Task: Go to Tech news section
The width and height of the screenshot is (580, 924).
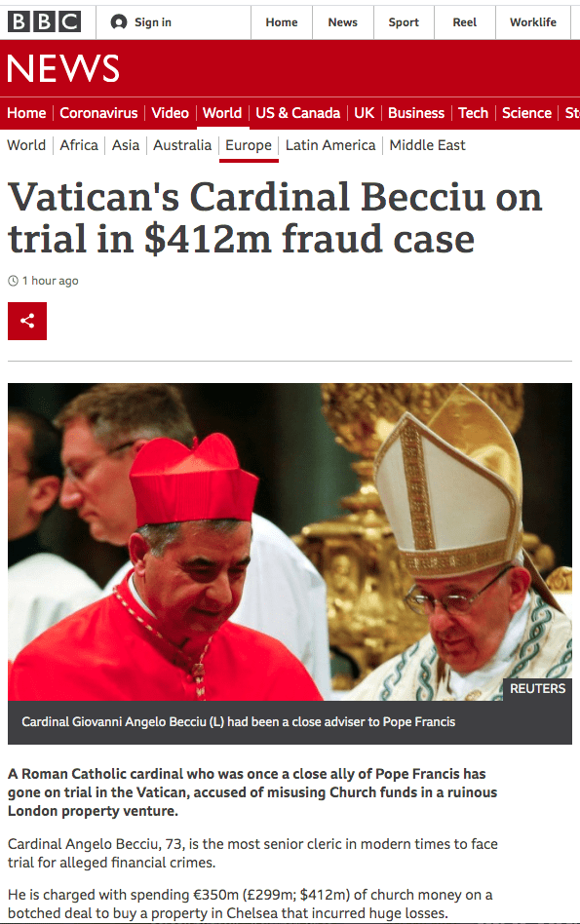Action: 474,112
